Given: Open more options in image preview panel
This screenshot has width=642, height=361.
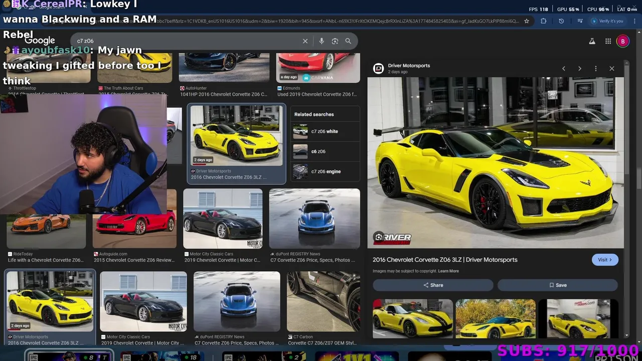Looking at the screenshot, I should coord(596,69).
